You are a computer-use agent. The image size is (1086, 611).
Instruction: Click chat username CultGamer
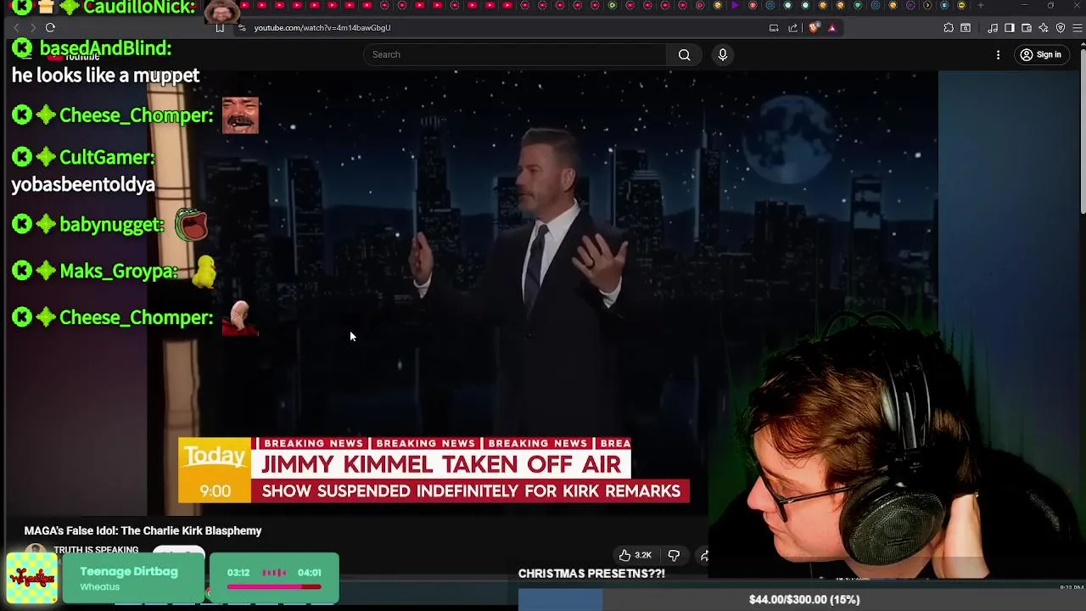tap(107, 158)
